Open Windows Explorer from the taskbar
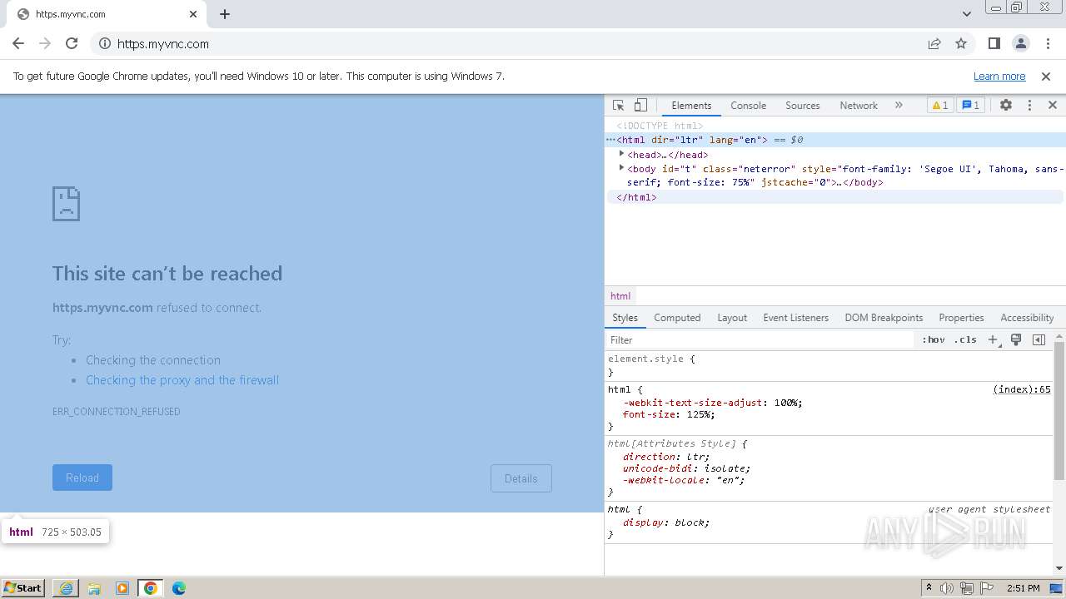1066x599 pixels. pos(94,588)
